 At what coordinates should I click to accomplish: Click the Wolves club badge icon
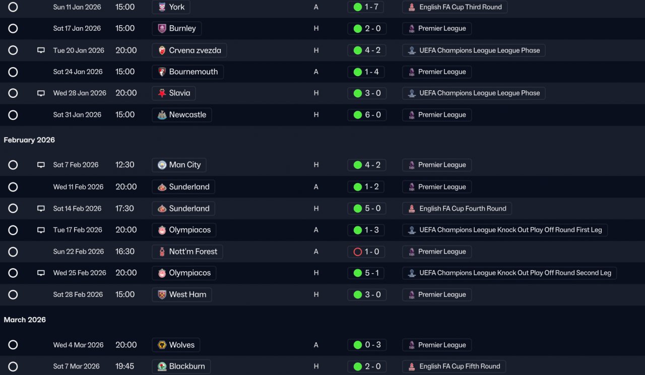click(x=162, y=345)
